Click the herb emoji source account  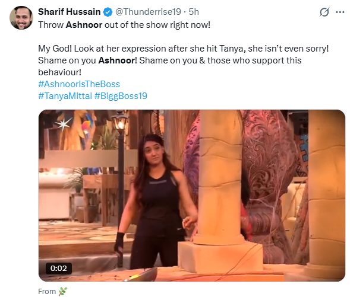pyautogui.click(x=63, y=291)
